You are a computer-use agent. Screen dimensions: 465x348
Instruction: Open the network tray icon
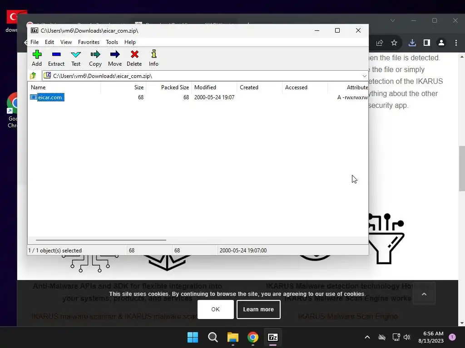coord(396,337)
